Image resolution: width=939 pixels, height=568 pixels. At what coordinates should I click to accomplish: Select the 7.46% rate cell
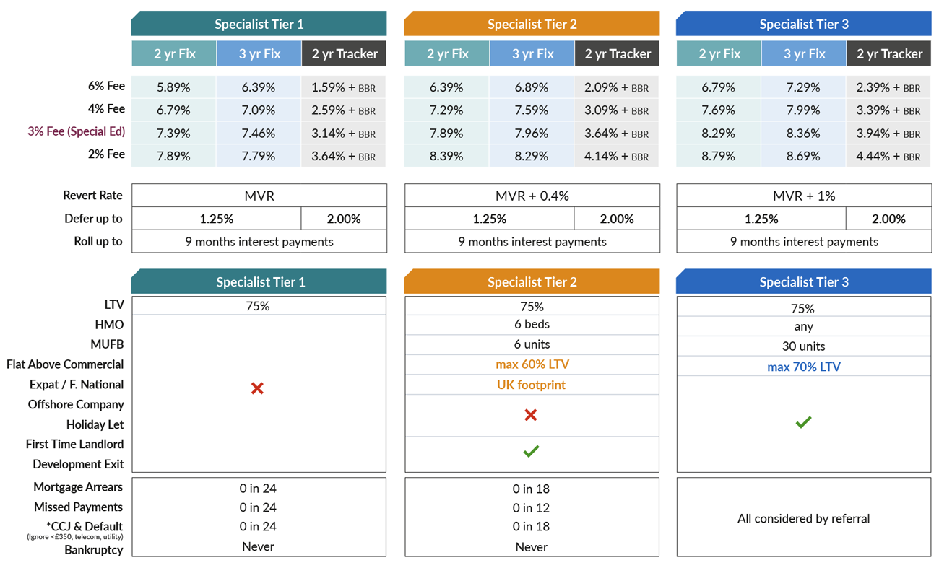tap(259, 134)
